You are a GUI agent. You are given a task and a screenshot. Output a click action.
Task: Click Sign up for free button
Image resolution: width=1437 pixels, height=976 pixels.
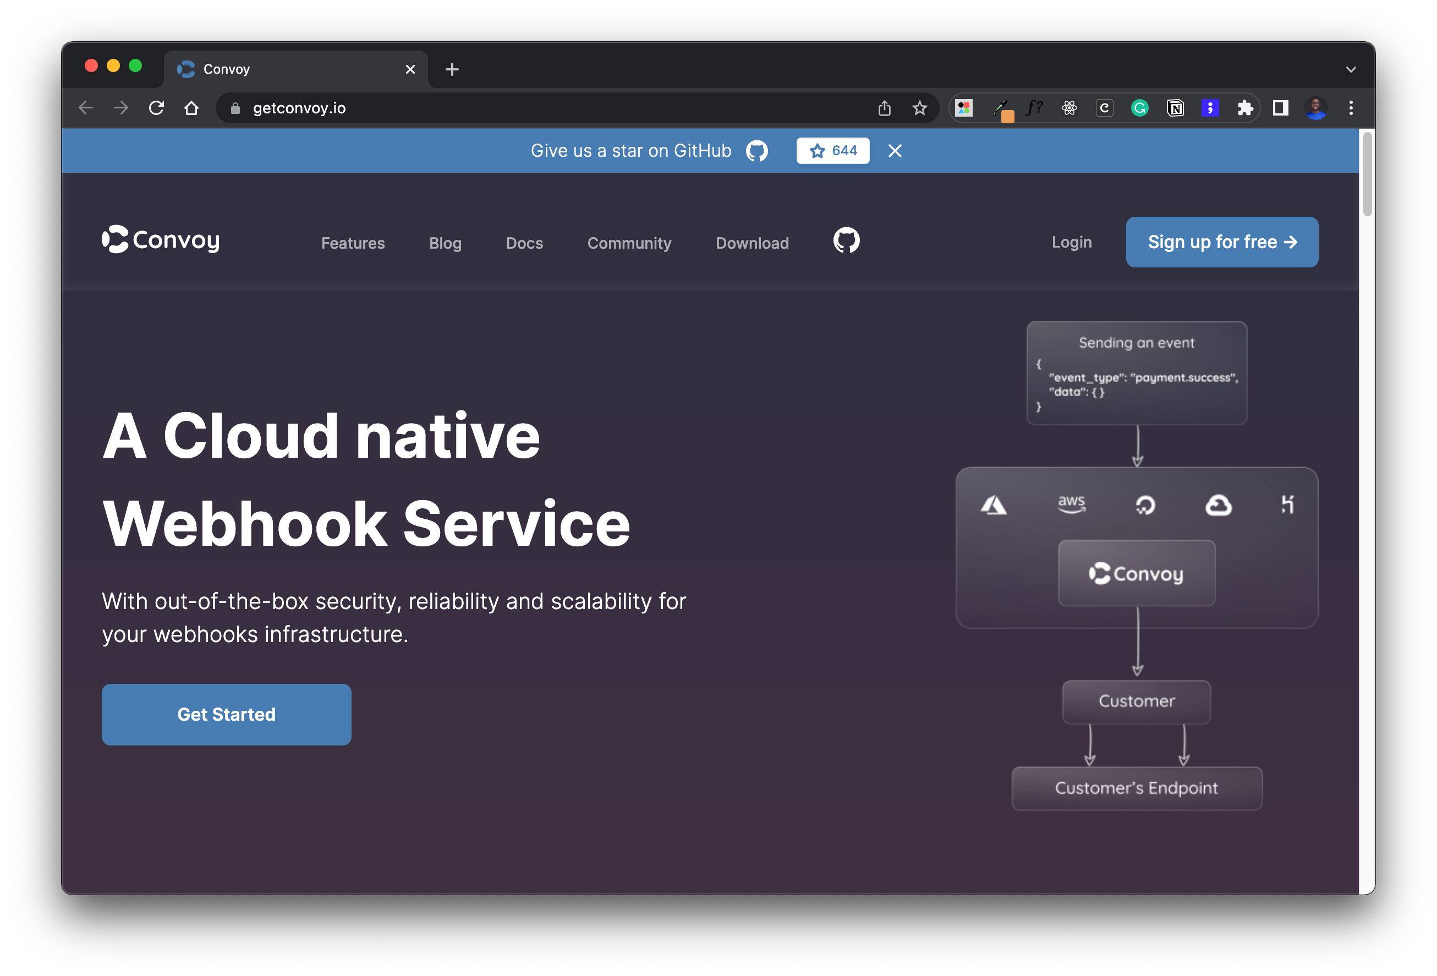1221,242
